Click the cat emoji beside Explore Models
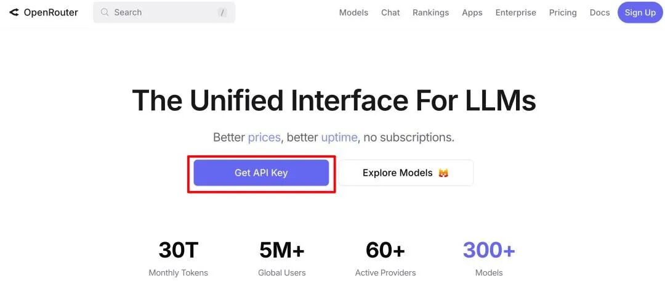 (x=443, y=173)
